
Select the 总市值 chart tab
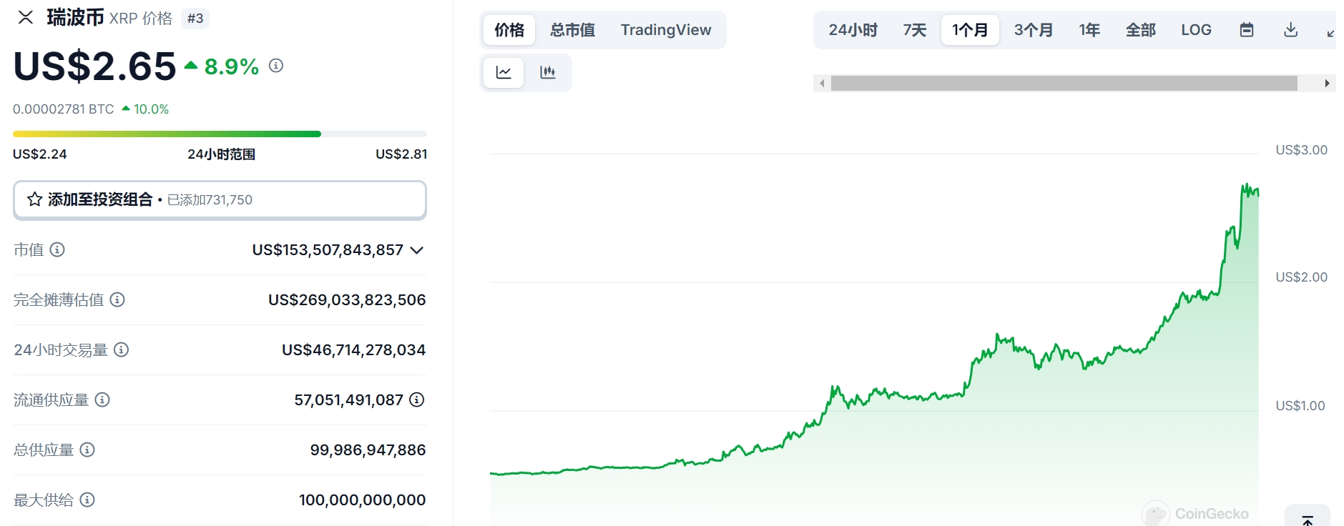point(572,30)
